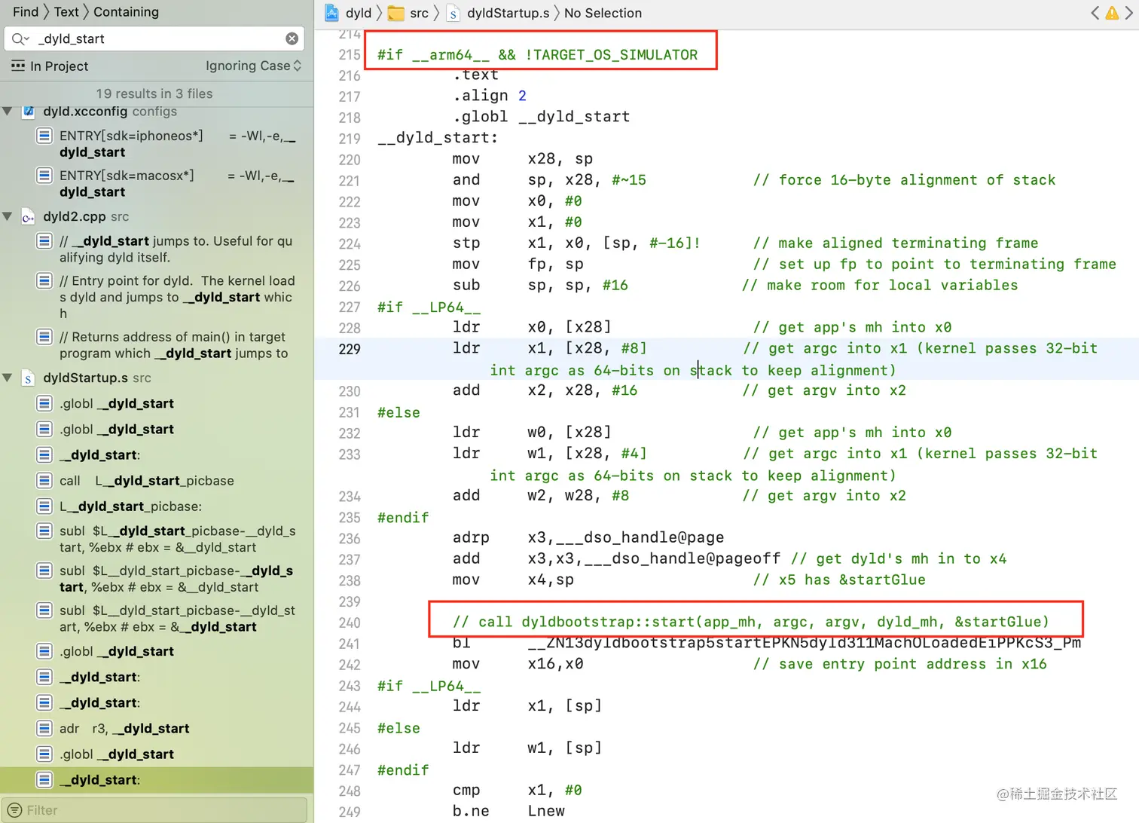The height and width of the screenshot is (823, 1139).
Task: Open the Ignoring Case dropdown
Action: 253,66
